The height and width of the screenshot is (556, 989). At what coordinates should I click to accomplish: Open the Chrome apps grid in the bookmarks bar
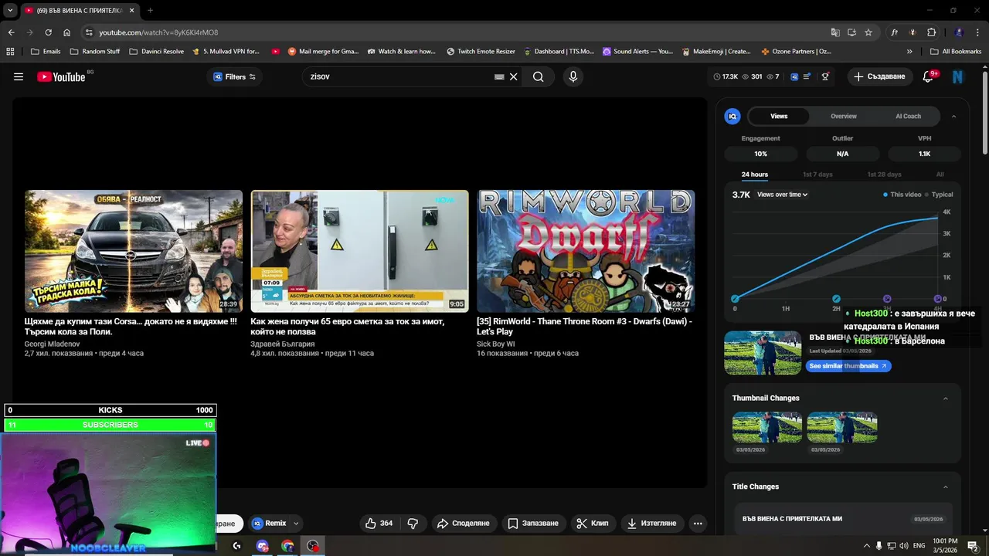(x=10, y=51)
